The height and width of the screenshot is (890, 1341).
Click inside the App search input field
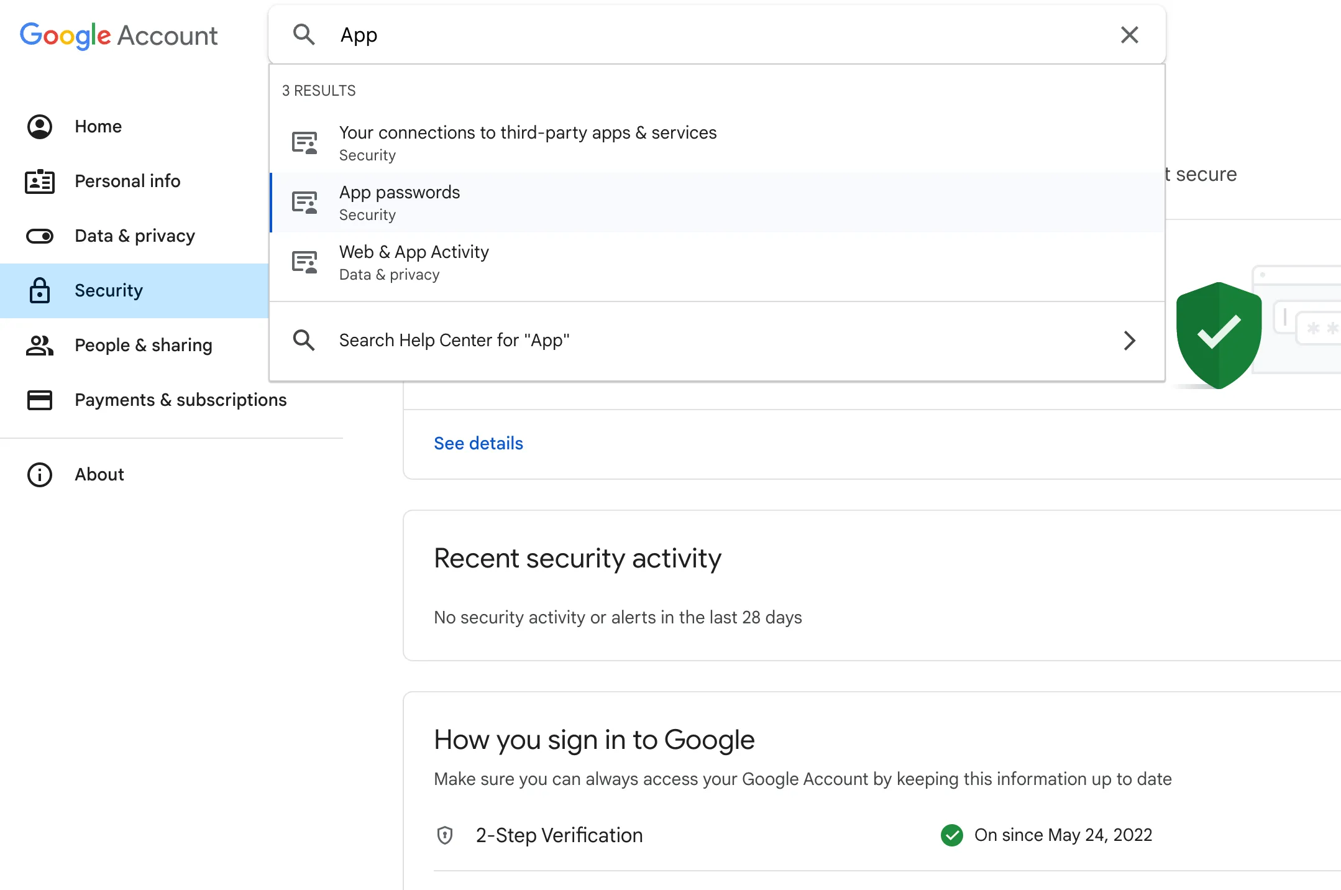[x=684, y=35]
